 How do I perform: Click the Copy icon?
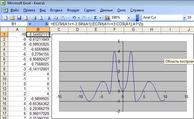click(x=56, y=18)
